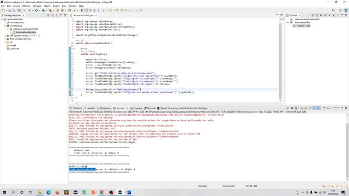349x196 pixels.
Task: Collapse AutomationTest class in Outline
Action: [287, 22]
